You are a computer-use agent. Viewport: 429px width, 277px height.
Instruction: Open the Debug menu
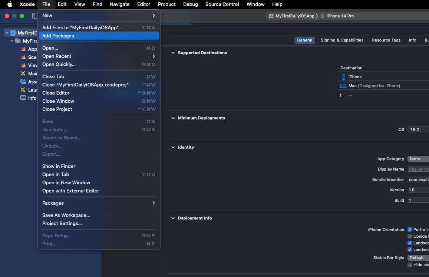(x=191, y=4)
